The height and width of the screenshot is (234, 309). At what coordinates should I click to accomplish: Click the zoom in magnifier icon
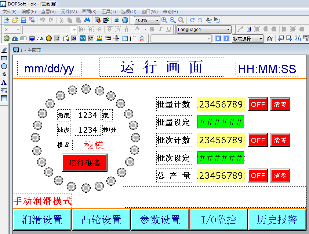[164, 20]
